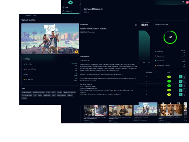Select the GTAVI tag

[48, 92]
